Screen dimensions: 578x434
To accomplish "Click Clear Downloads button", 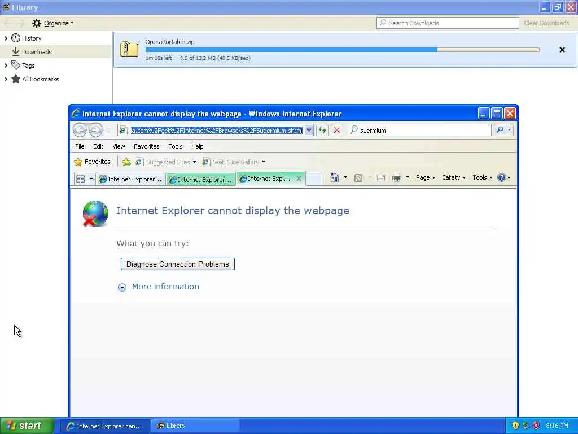I will 546,23.
